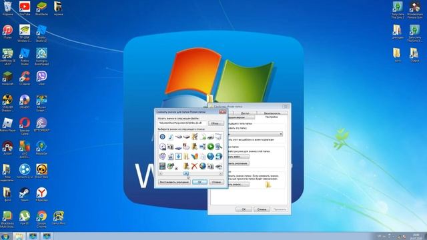Click the Обзор (Browse) button
Image resolution: width=427 pixels, height=240 pixels.
click(x=216, y=123)
